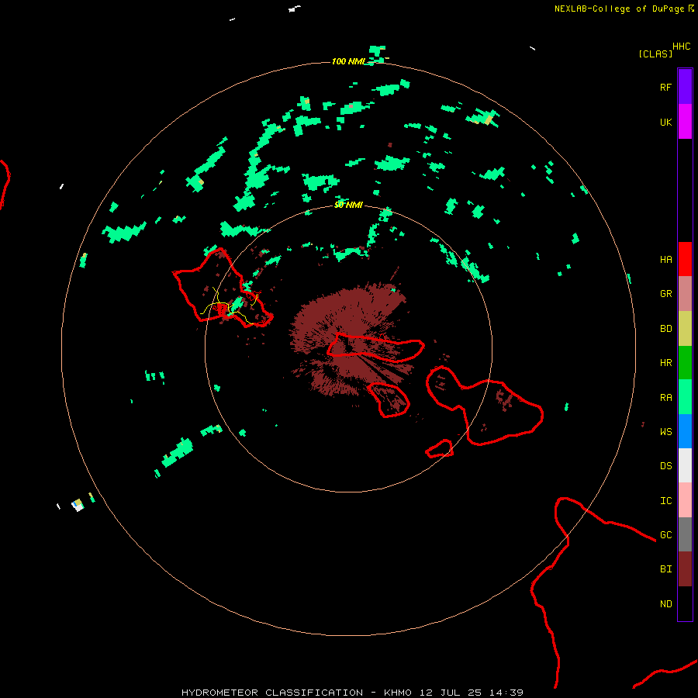Select the IC pink legend swatch
698x698 pixels.
685,500
